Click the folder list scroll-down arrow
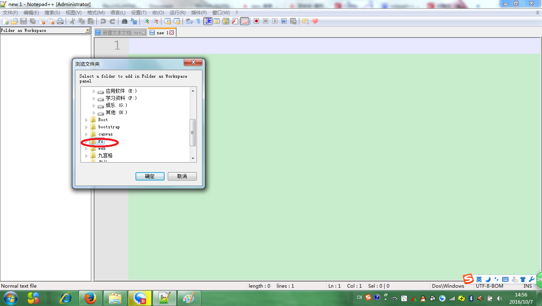This screenshot has height=306, width=542. pos(193,159)
